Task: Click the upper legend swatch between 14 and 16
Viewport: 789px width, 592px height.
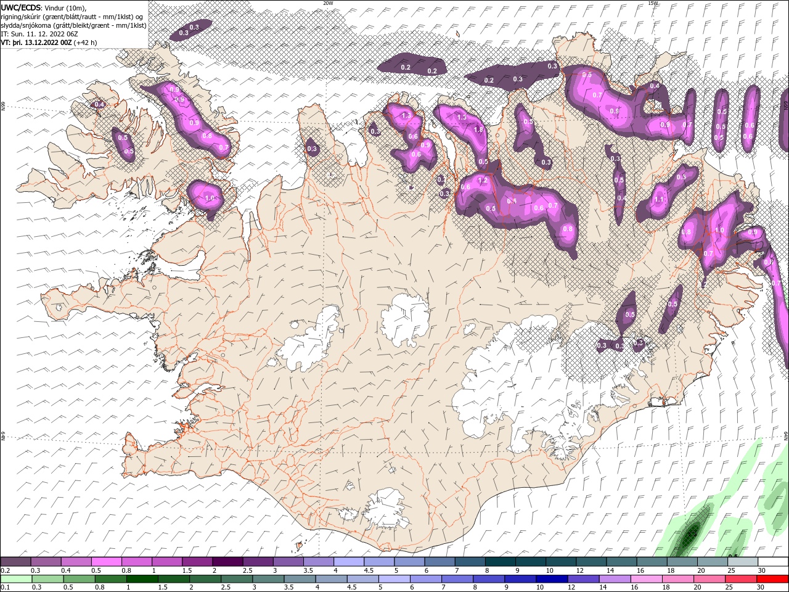Action: point(621,562)
